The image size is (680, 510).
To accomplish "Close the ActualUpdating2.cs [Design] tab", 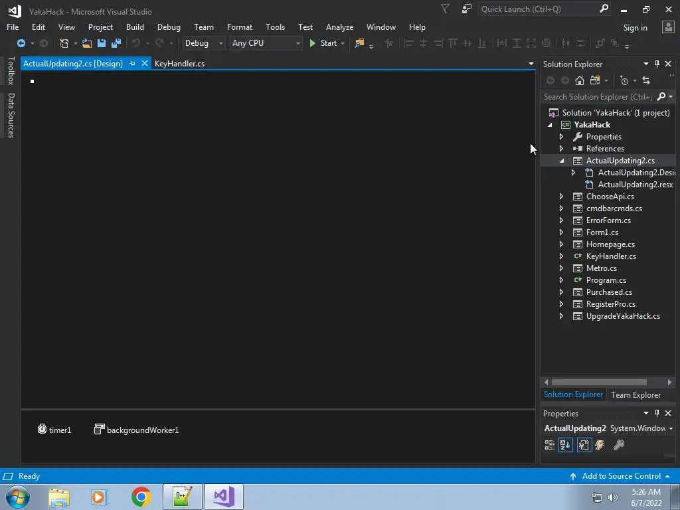I will [144, 63].
